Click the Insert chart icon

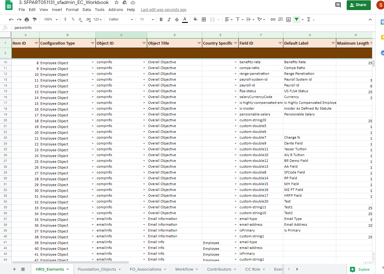pos(289,20)
